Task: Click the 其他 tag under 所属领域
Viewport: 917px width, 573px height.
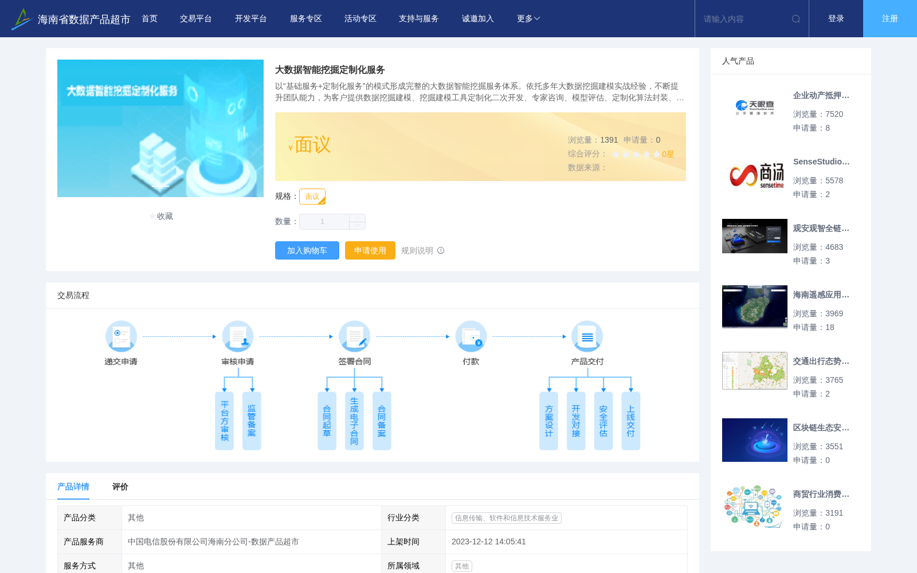Action: [x=462, y=566]
